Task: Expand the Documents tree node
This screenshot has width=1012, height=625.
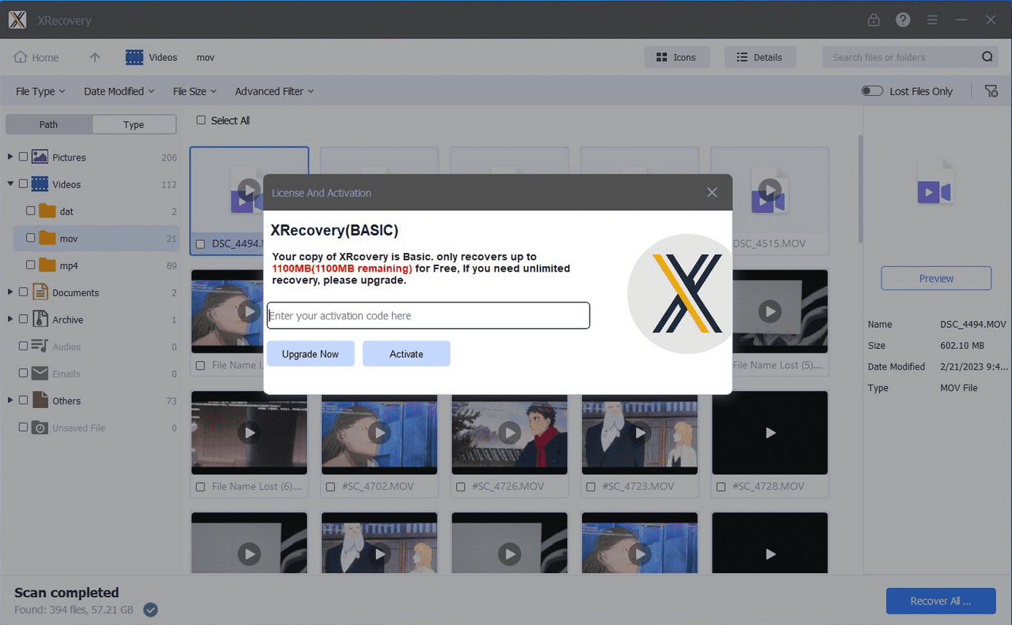Action: pyautogui.click(x=10, y=292)
